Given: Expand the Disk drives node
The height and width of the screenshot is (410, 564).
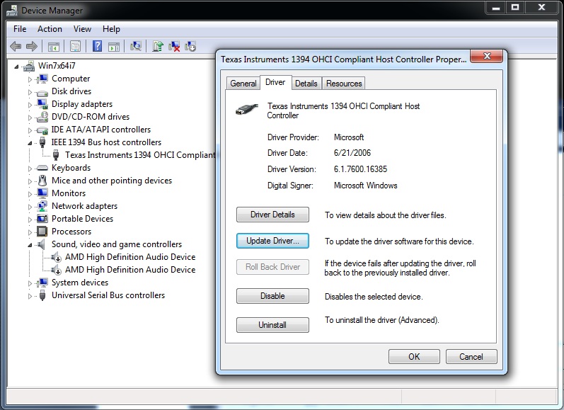Looking at the screenshot, I should 30,92.
